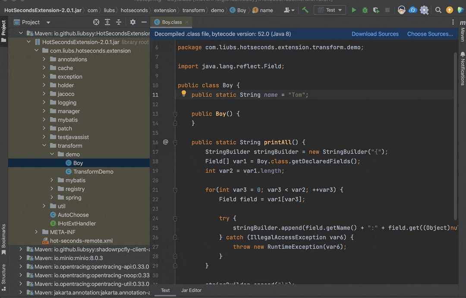Open Project panel options gear icon

(x=133, y=22)
